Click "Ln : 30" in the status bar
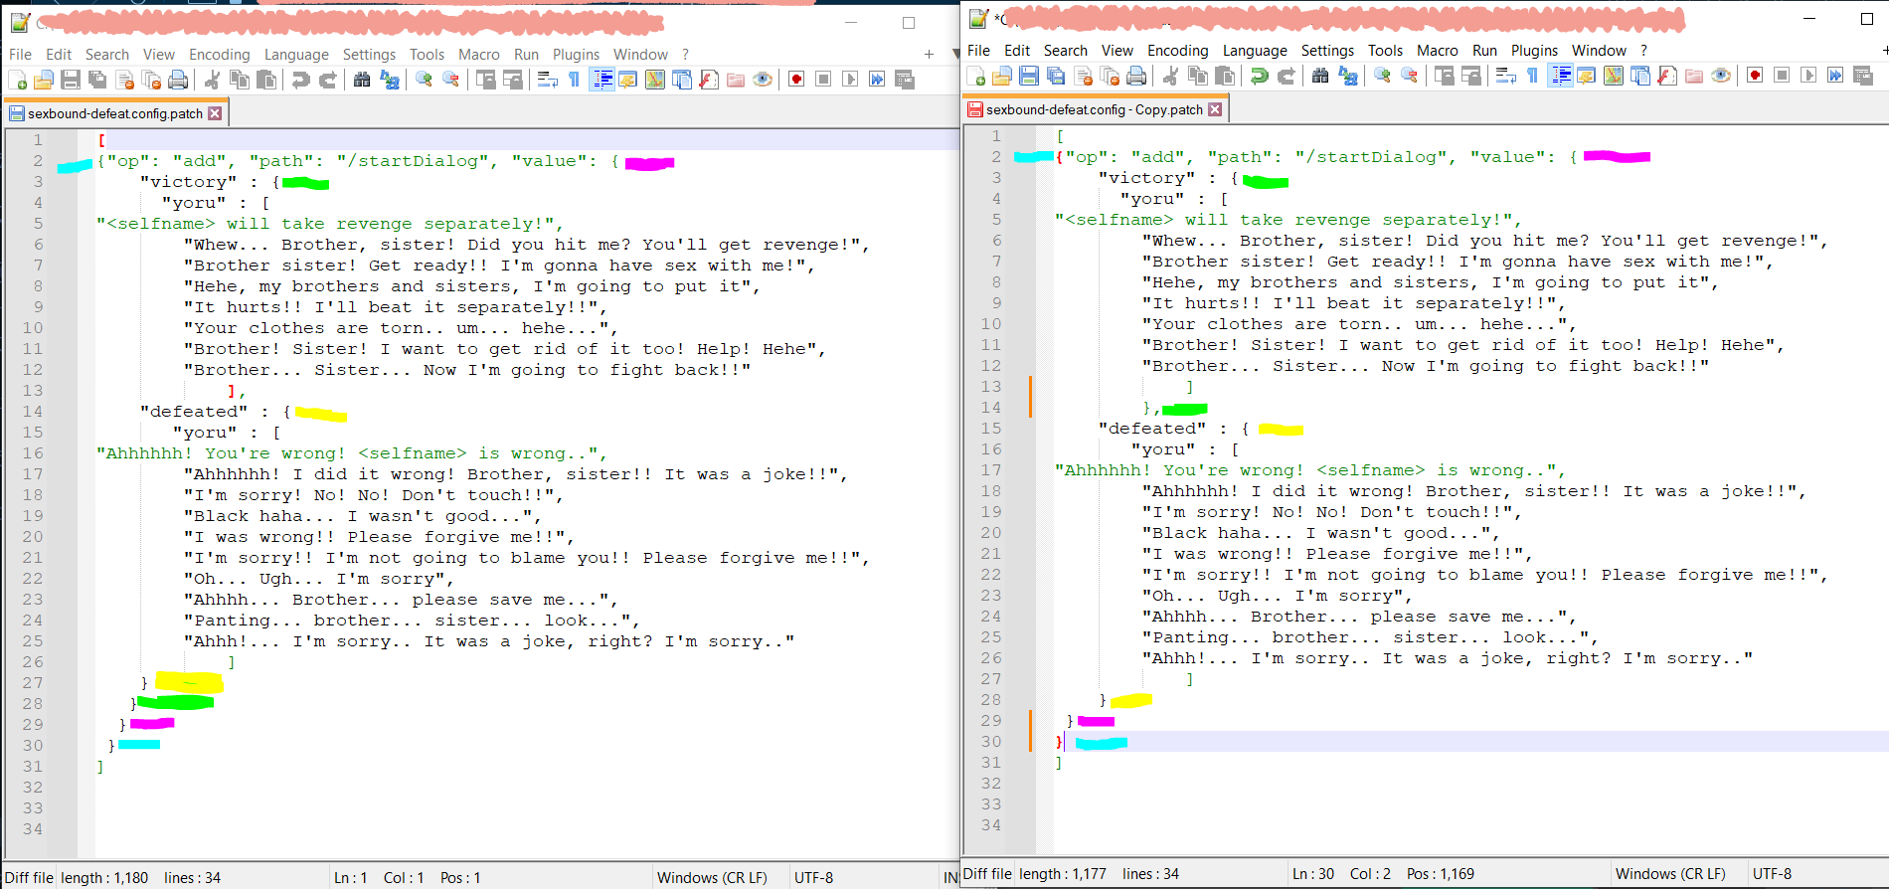 click(x=1313, y=874)
